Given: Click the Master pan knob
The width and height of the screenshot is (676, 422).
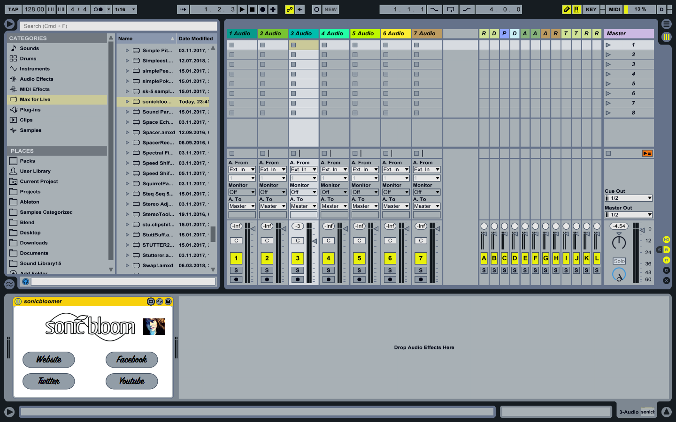Looking at the screenshot, I should click(619, 242).
